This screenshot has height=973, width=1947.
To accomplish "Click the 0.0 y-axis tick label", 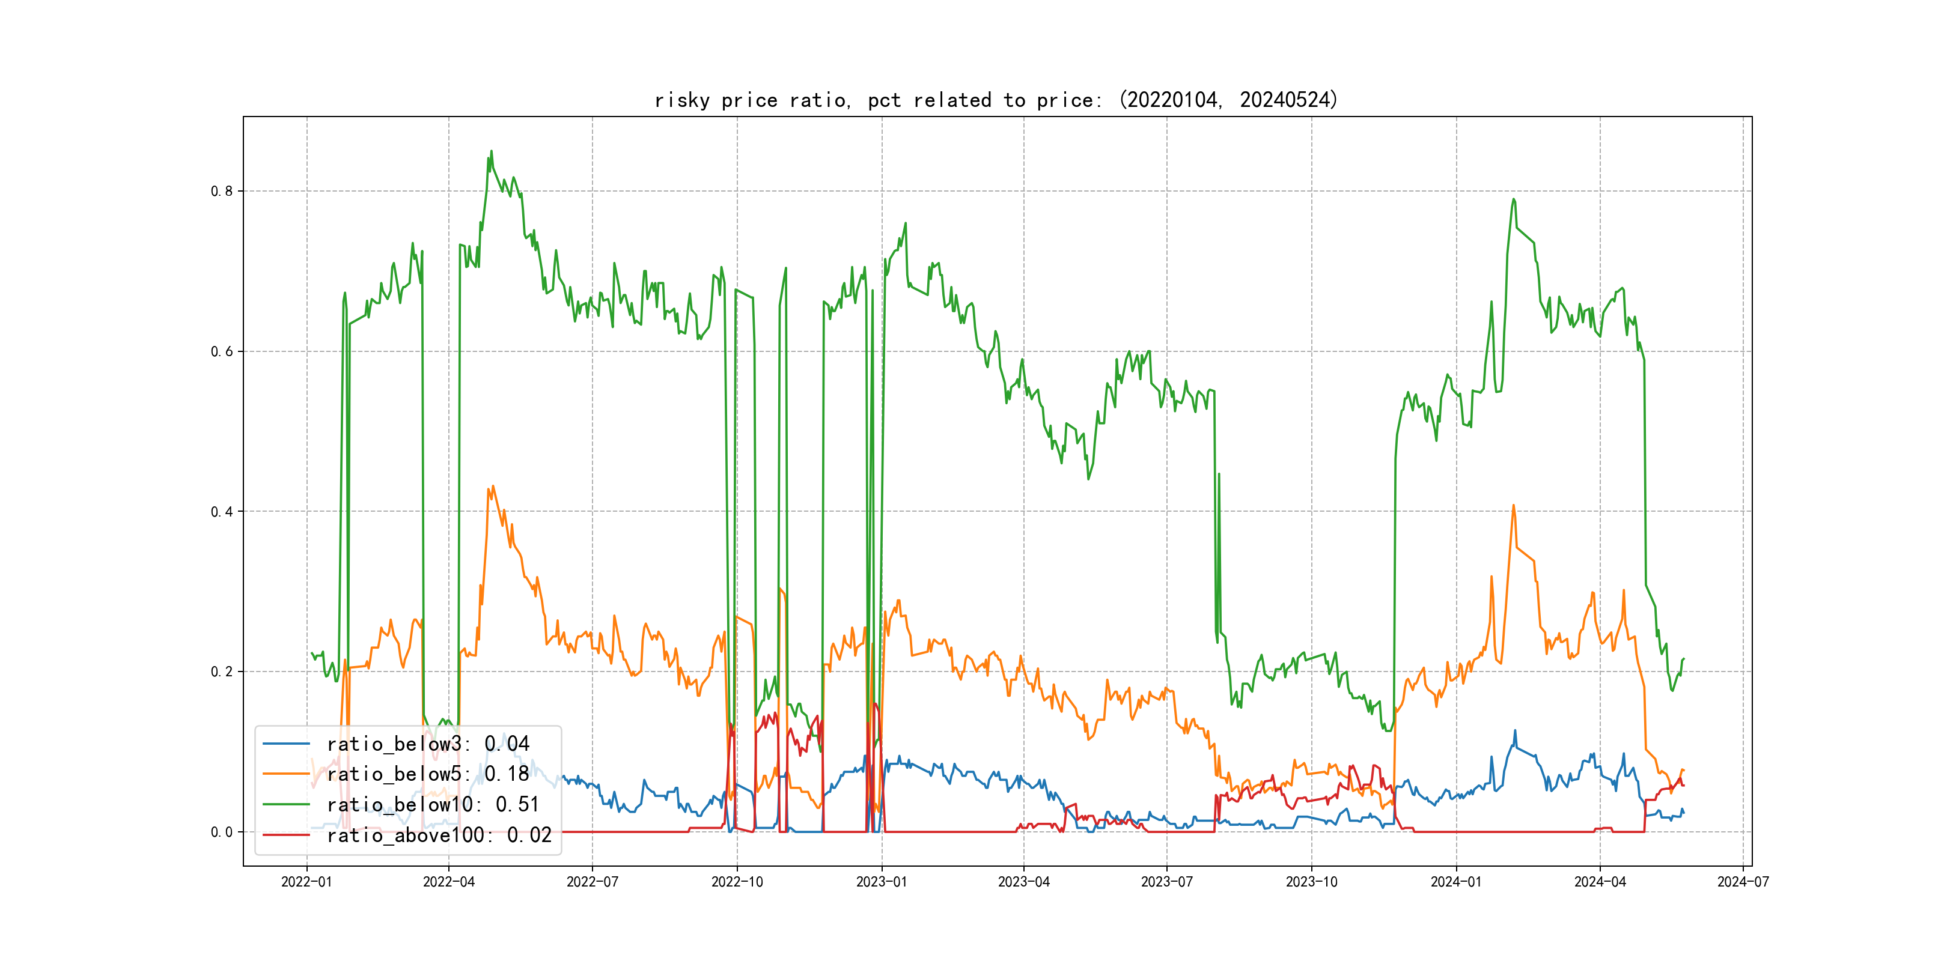I will pos(222,832).
